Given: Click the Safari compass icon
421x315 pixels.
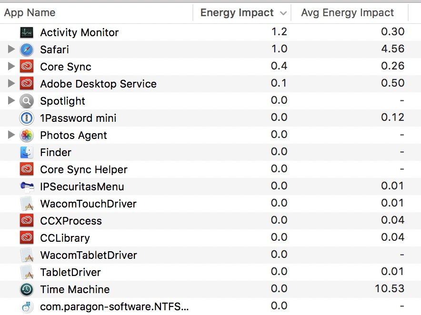Looking at the screenshot, I should click(27, 49).
